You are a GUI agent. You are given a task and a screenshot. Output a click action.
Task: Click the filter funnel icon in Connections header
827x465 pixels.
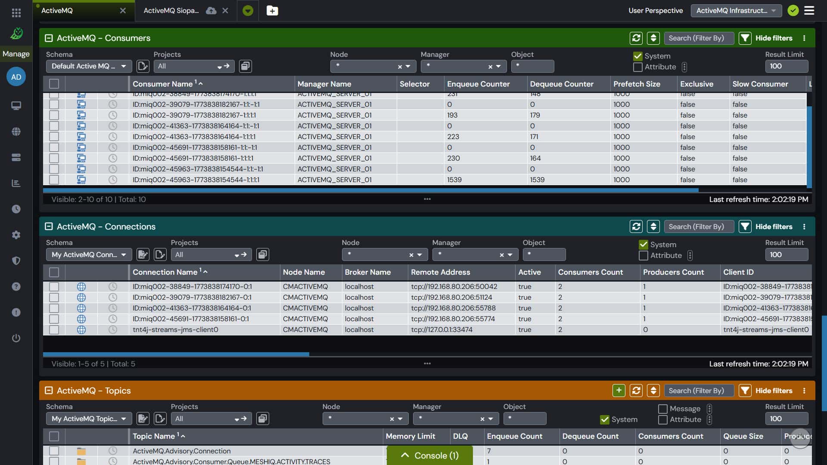745,226
